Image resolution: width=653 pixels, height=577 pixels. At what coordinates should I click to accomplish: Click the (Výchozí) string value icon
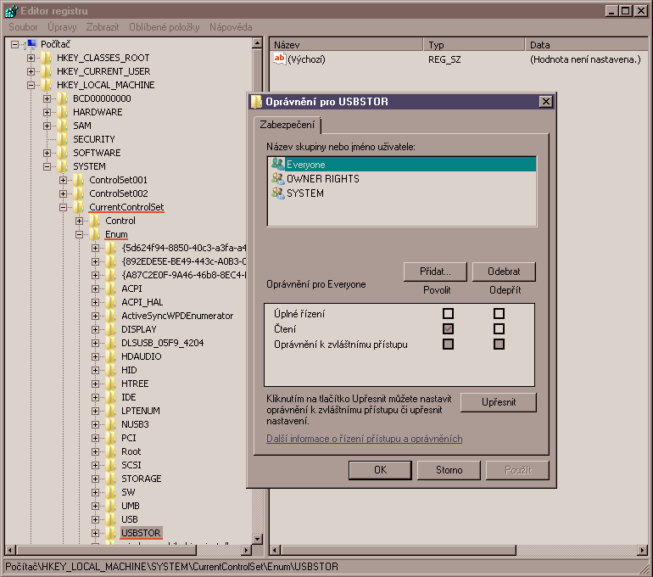[x=280, y=59]
